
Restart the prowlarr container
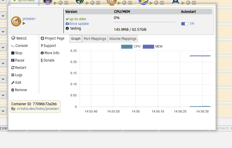(x=19, y=68)
